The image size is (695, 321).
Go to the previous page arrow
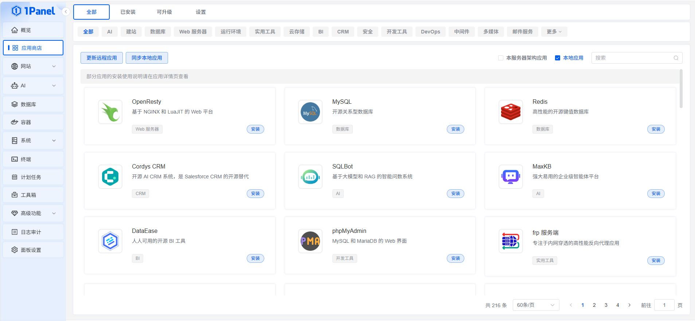click(x=571, y=305)
